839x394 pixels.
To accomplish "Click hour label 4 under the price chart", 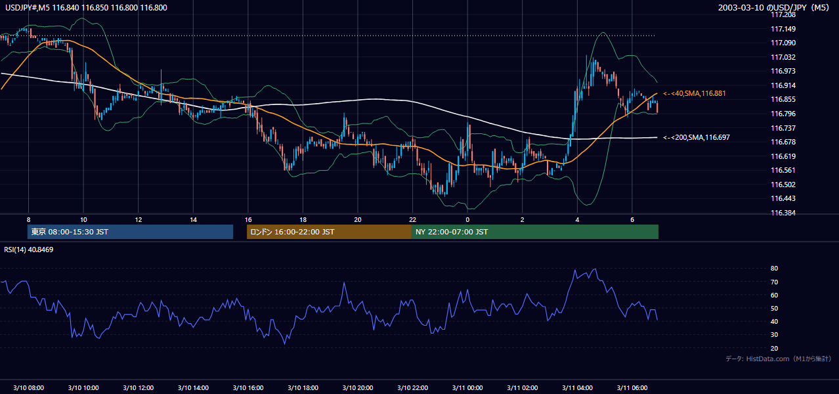I will tap(577, 219).
